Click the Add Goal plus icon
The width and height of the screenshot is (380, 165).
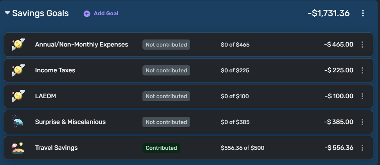[x=87, y=14]
